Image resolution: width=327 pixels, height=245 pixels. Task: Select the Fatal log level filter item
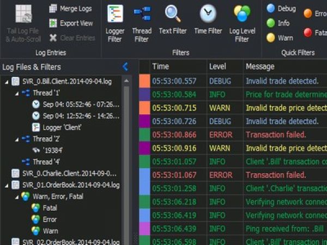pos(44,208)
